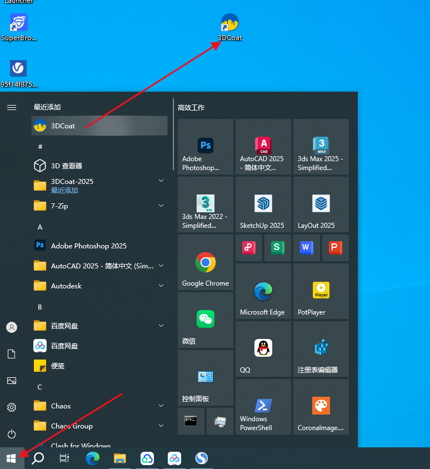This screenshot has width=430, height=469.
Task: Expand the Start menu hamburger navigation
Action: (12, 107)
